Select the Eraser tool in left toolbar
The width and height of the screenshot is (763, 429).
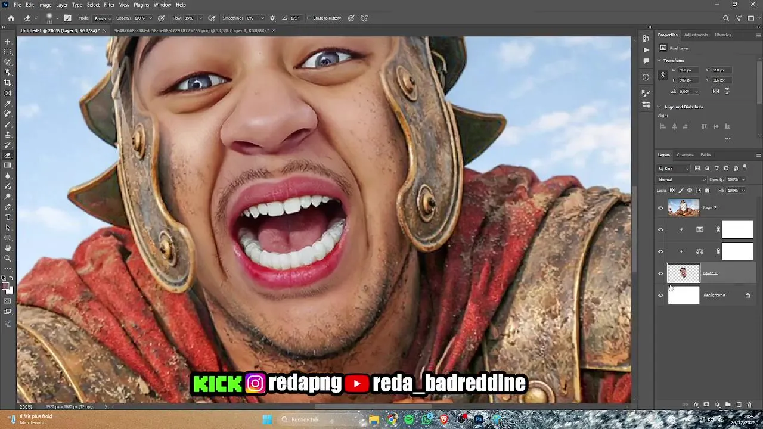point(8,156)
